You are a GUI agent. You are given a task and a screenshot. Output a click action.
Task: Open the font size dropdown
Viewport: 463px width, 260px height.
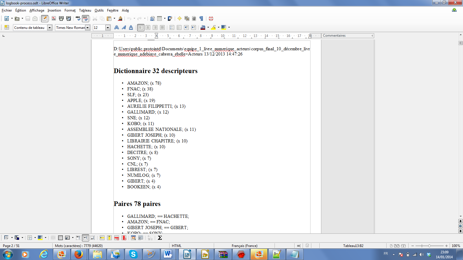coord(108,27)
